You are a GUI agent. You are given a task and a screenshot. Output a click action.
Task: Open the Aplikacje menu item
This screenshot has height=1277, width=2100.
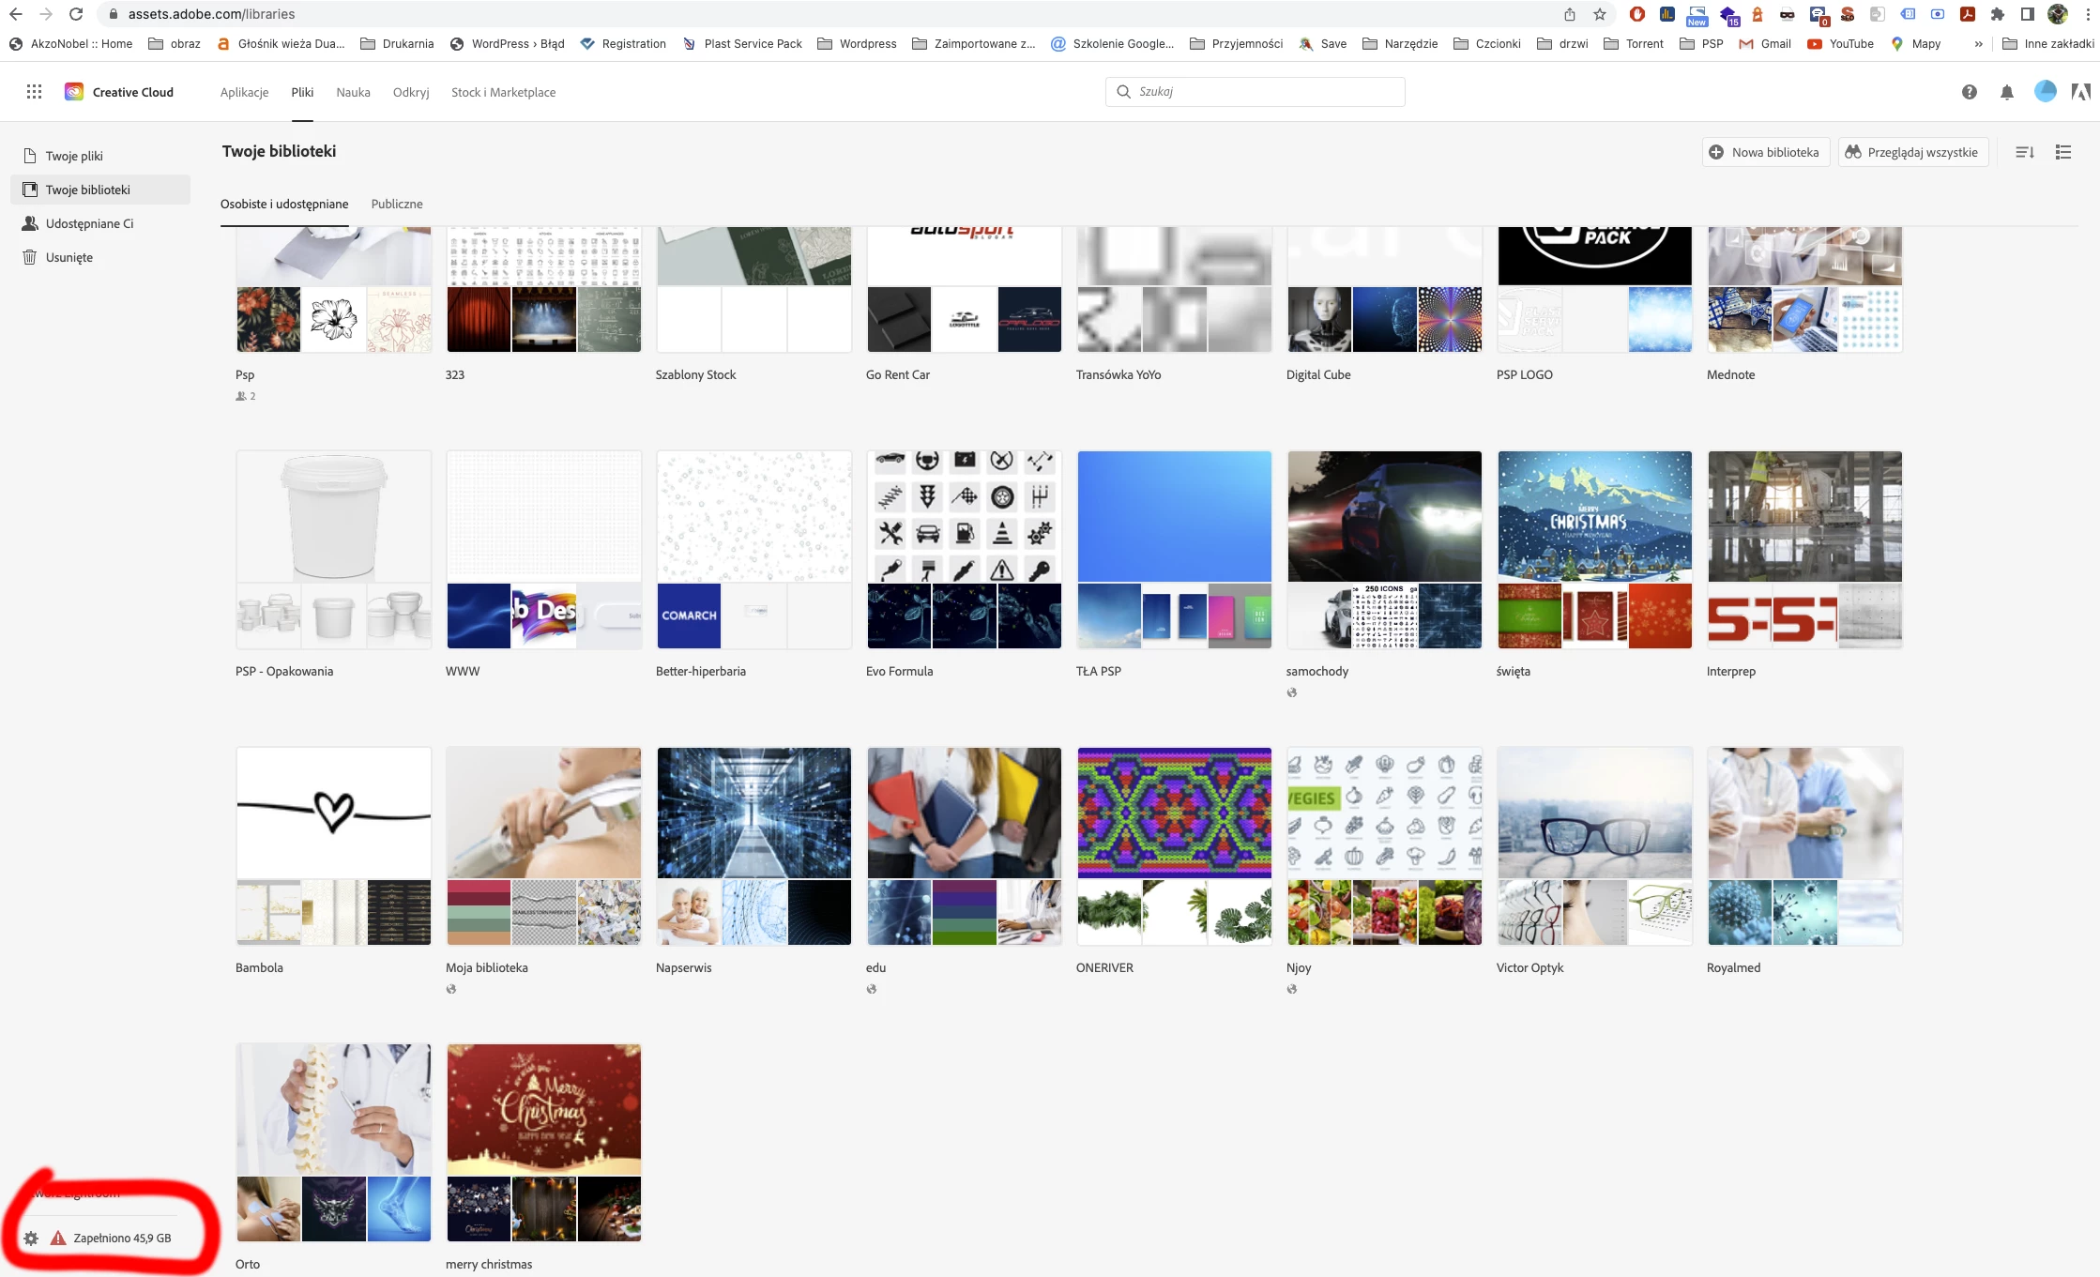(x=244, y=92)
